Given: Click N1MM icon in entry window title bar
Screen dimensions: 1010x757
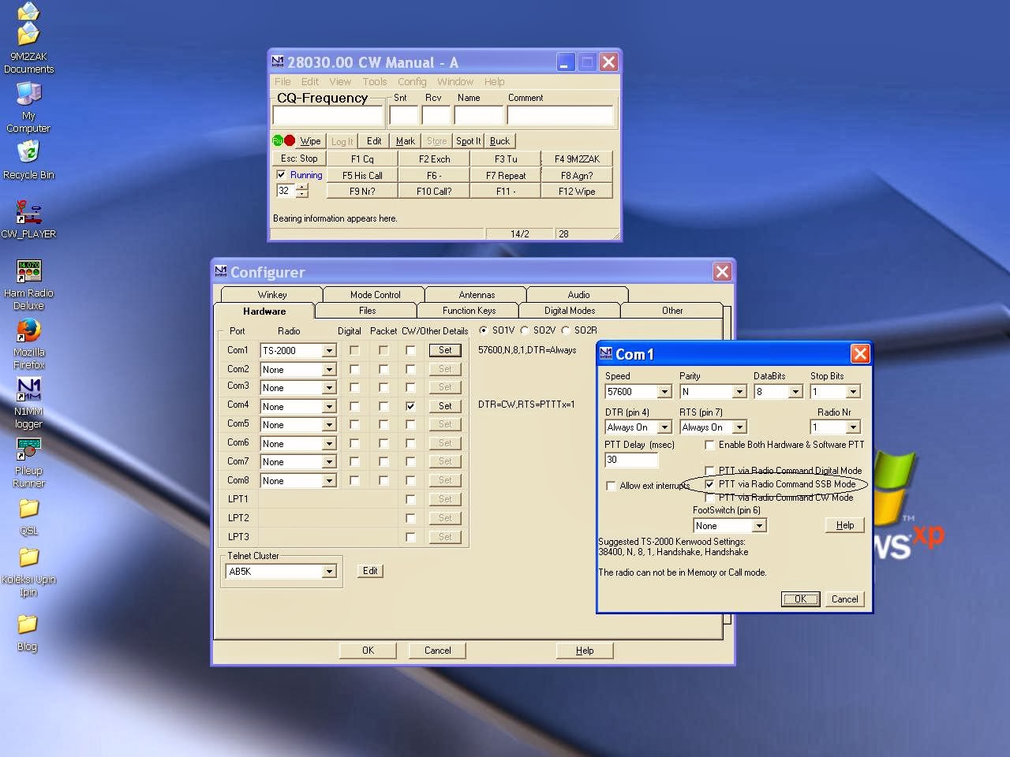Looking at the screenshot, I should click(x=278, y=62).
